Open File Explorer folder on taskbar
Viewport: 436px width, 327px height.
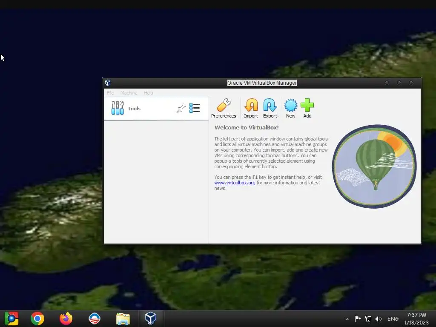(123, 319)
